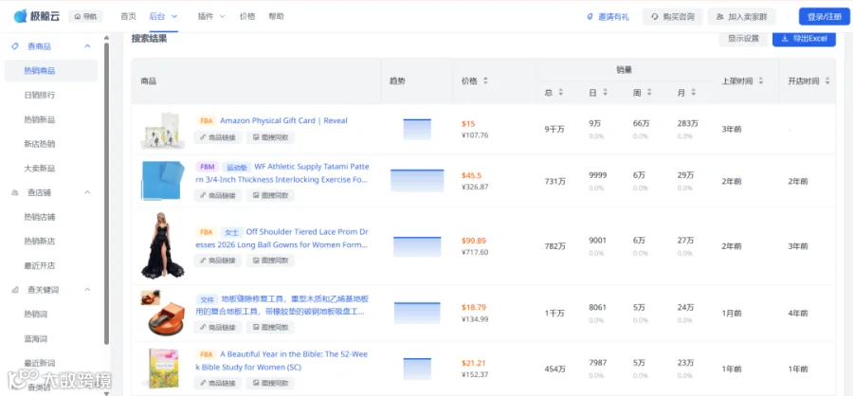The image size is (853, 396).
Task: Collapse the 查店铺 sidebar section
Action: click(87, 192)
